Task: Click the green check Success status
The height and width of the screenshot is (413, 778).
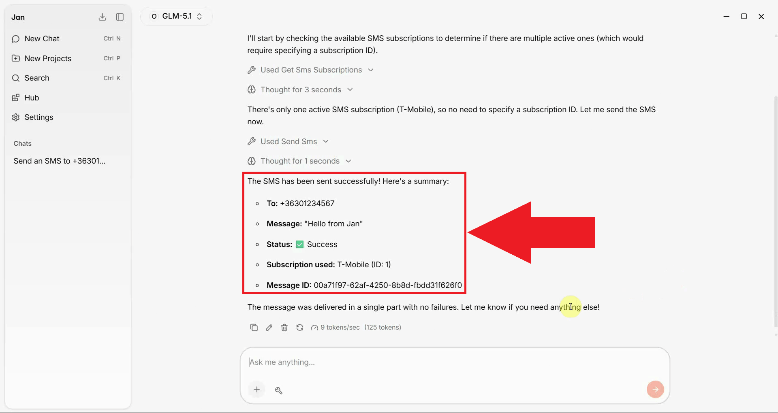Action: pos(316,244)
